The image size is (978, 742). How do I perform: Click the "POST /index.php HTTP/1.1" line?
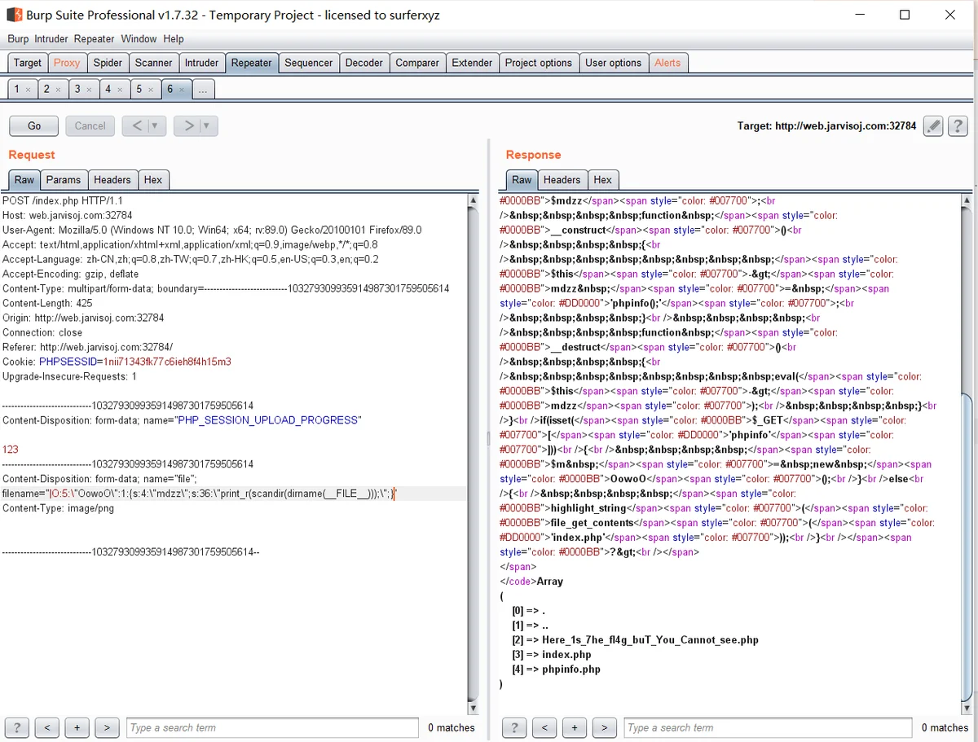[63, 200]
